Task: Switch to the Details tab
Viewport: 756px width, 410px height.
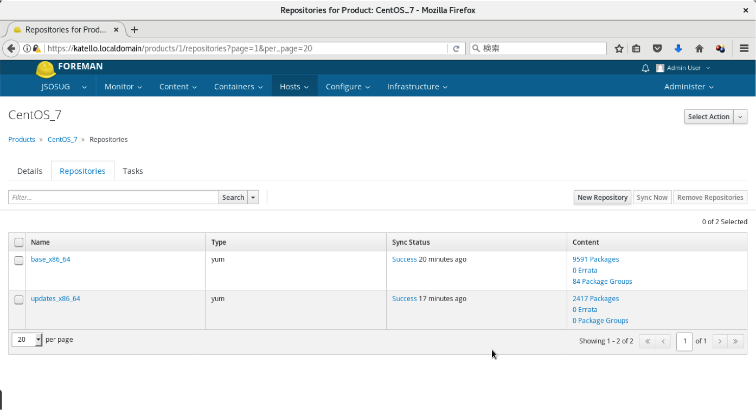Action: [x=30, y=171]
